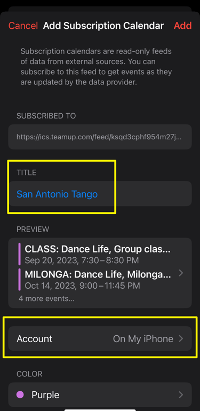
Task: Tap the Sep 20, 2023 event time line
Action: [x=82, y=260]
